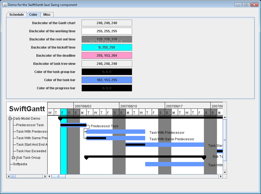Click the pink deadline backcolor swatch
The width and height of the screenshot is (261, 194).
click(107, 55)
